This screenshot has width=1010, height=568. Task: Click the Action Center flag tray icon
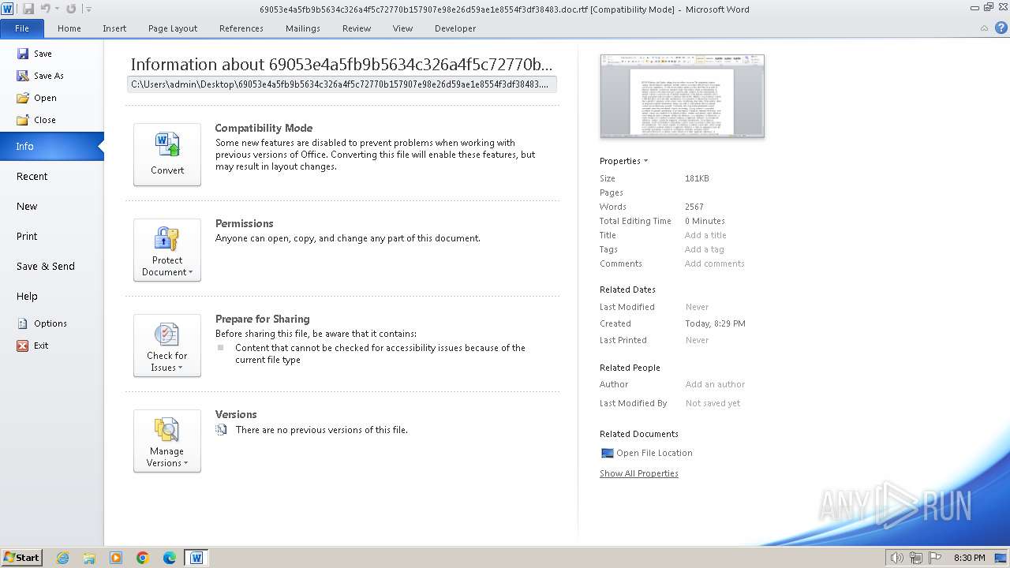pos(933,558)
